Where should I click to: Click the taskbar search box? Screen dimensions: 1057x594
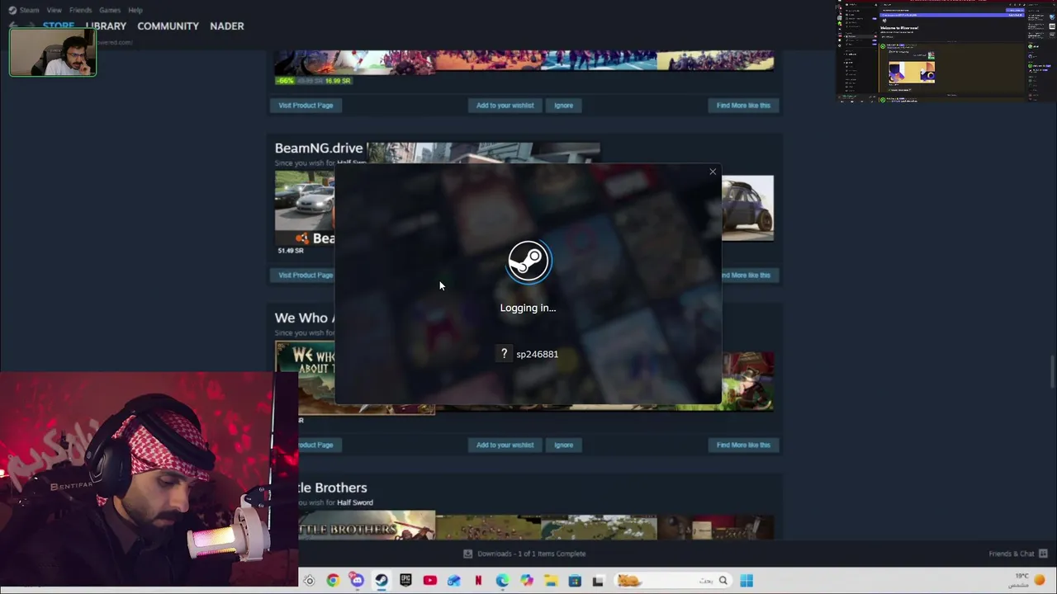coord(672,581)
